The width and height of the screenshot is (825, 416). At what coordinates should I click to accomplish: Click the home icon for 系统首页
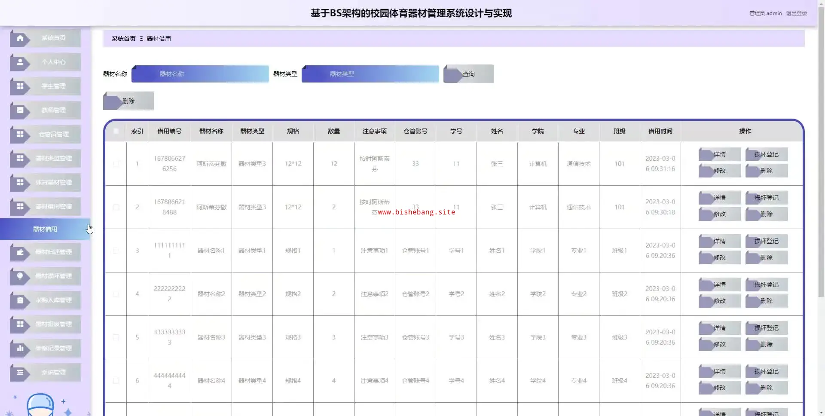20,38
